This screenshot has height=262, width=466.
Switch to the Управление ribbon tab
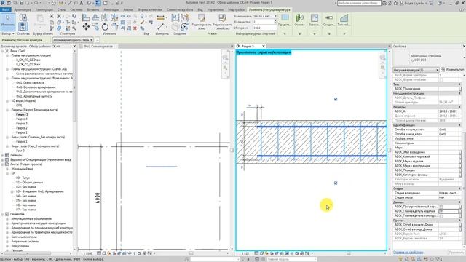click(216, 9)
